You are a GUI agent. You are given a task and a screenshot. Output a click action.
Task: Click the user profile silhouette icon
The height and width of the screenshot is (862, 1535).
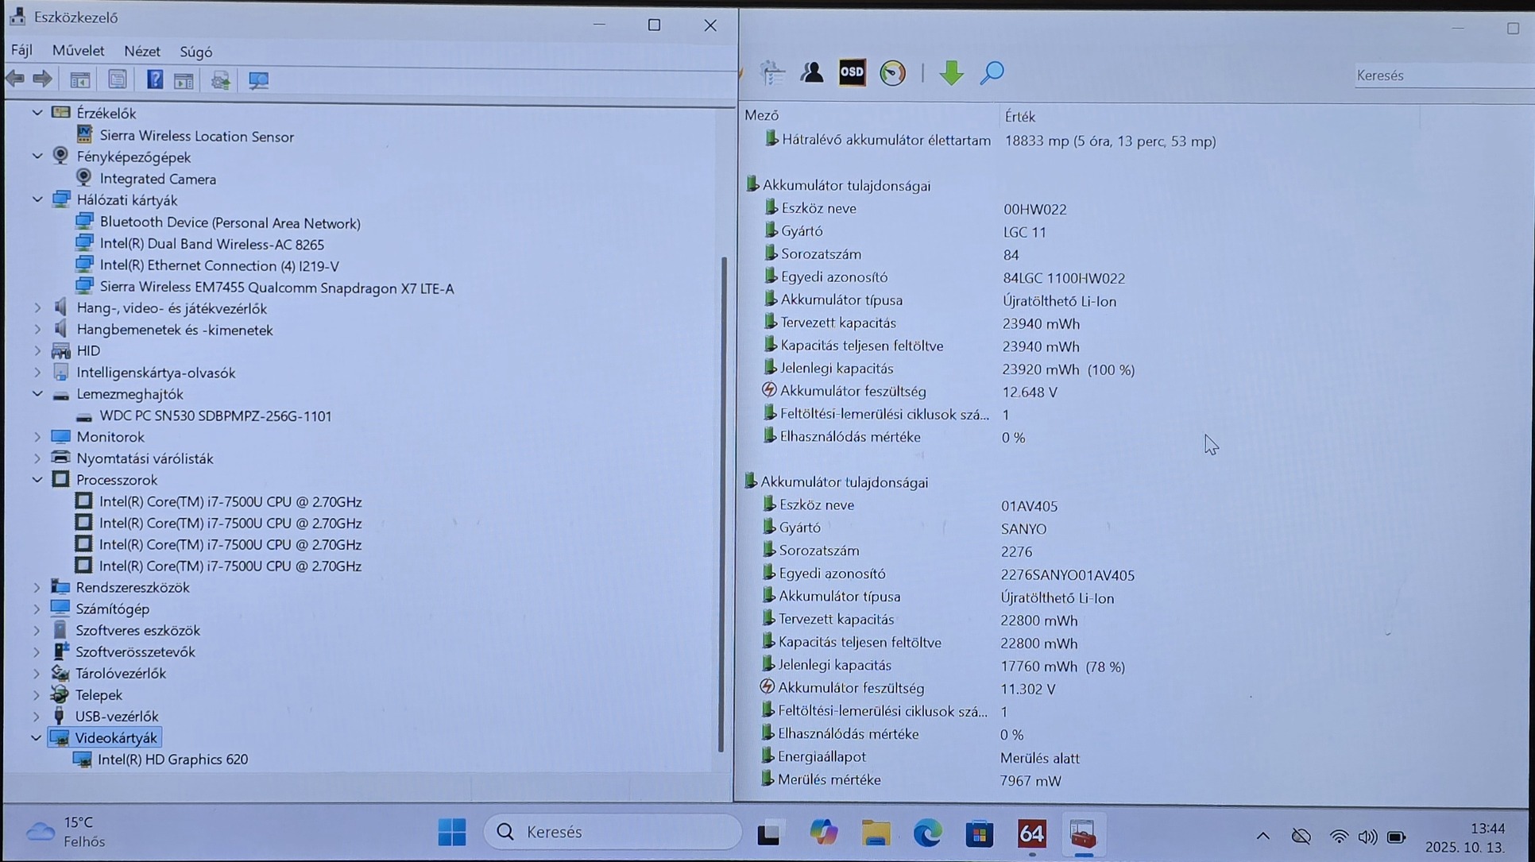(x=811, y=73)
